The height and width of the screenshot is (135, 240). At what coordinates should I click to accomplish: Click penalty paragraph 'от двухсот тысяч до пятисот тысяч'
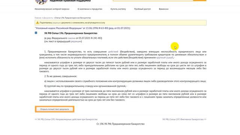[x=123, y=67]
